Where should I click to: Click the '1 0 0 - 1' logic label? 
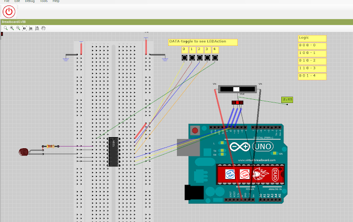(x=312, y=53)
